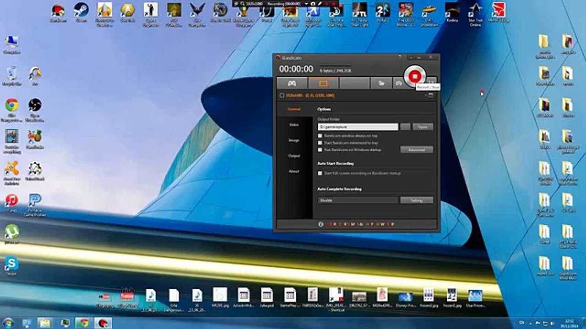The height and width of the screenshot is (329, 586).
Task: Stop the Bandicam recording with the red button
Action: click(x=415, y=76)
